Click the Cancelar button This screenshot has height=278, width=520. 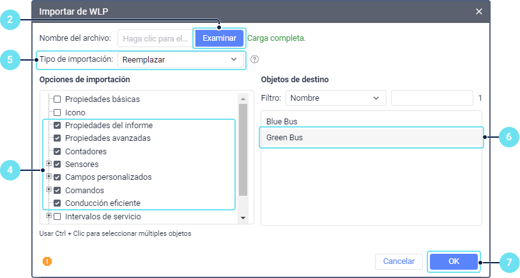point(399,261)
